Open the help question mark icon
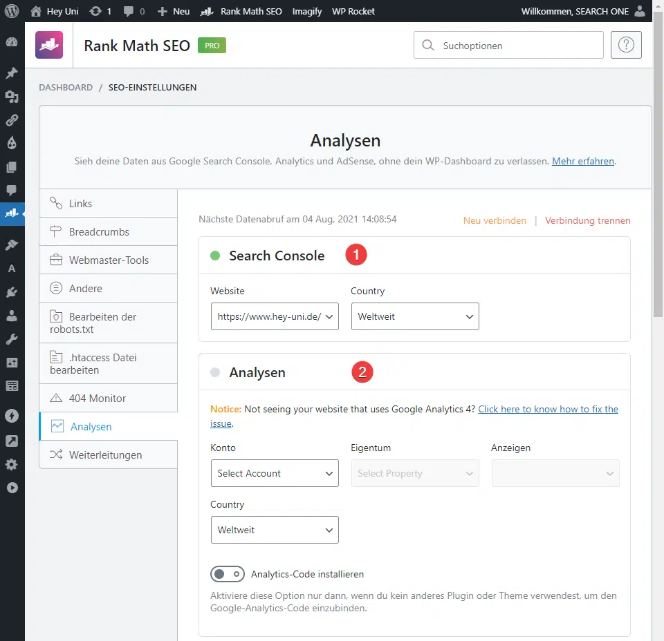Image resolution: width=664 pixels, height=641 pixels. (x=626, y=45)
